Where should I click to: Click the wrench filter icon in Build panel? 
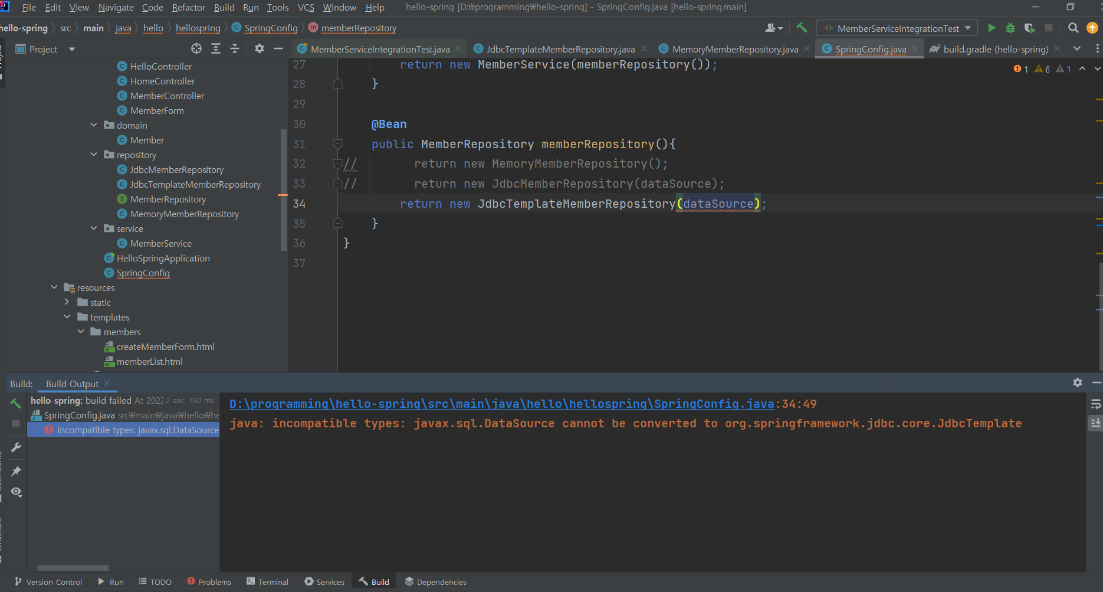16,448
